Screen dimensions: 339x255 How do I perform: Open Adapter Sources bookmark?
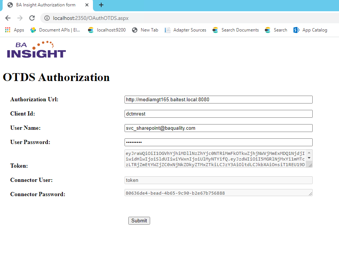pos(185,30)
